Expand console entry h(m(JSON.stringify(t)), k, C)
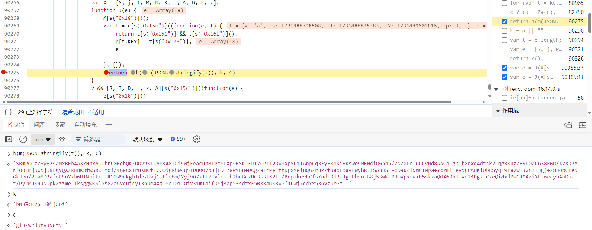This screenshot has height=230, width=592. tap(9, 153)
